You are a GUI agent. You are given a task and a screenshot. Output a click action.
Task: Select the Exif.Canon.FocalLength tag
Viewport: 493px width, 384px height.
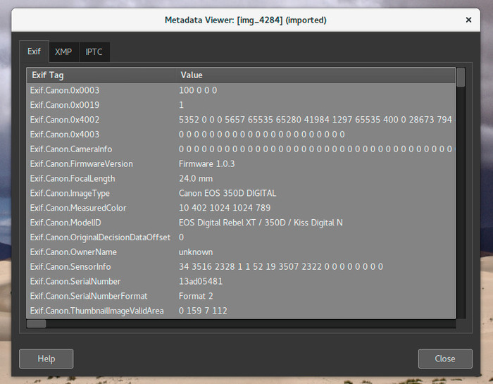click(x=73, y=179)
